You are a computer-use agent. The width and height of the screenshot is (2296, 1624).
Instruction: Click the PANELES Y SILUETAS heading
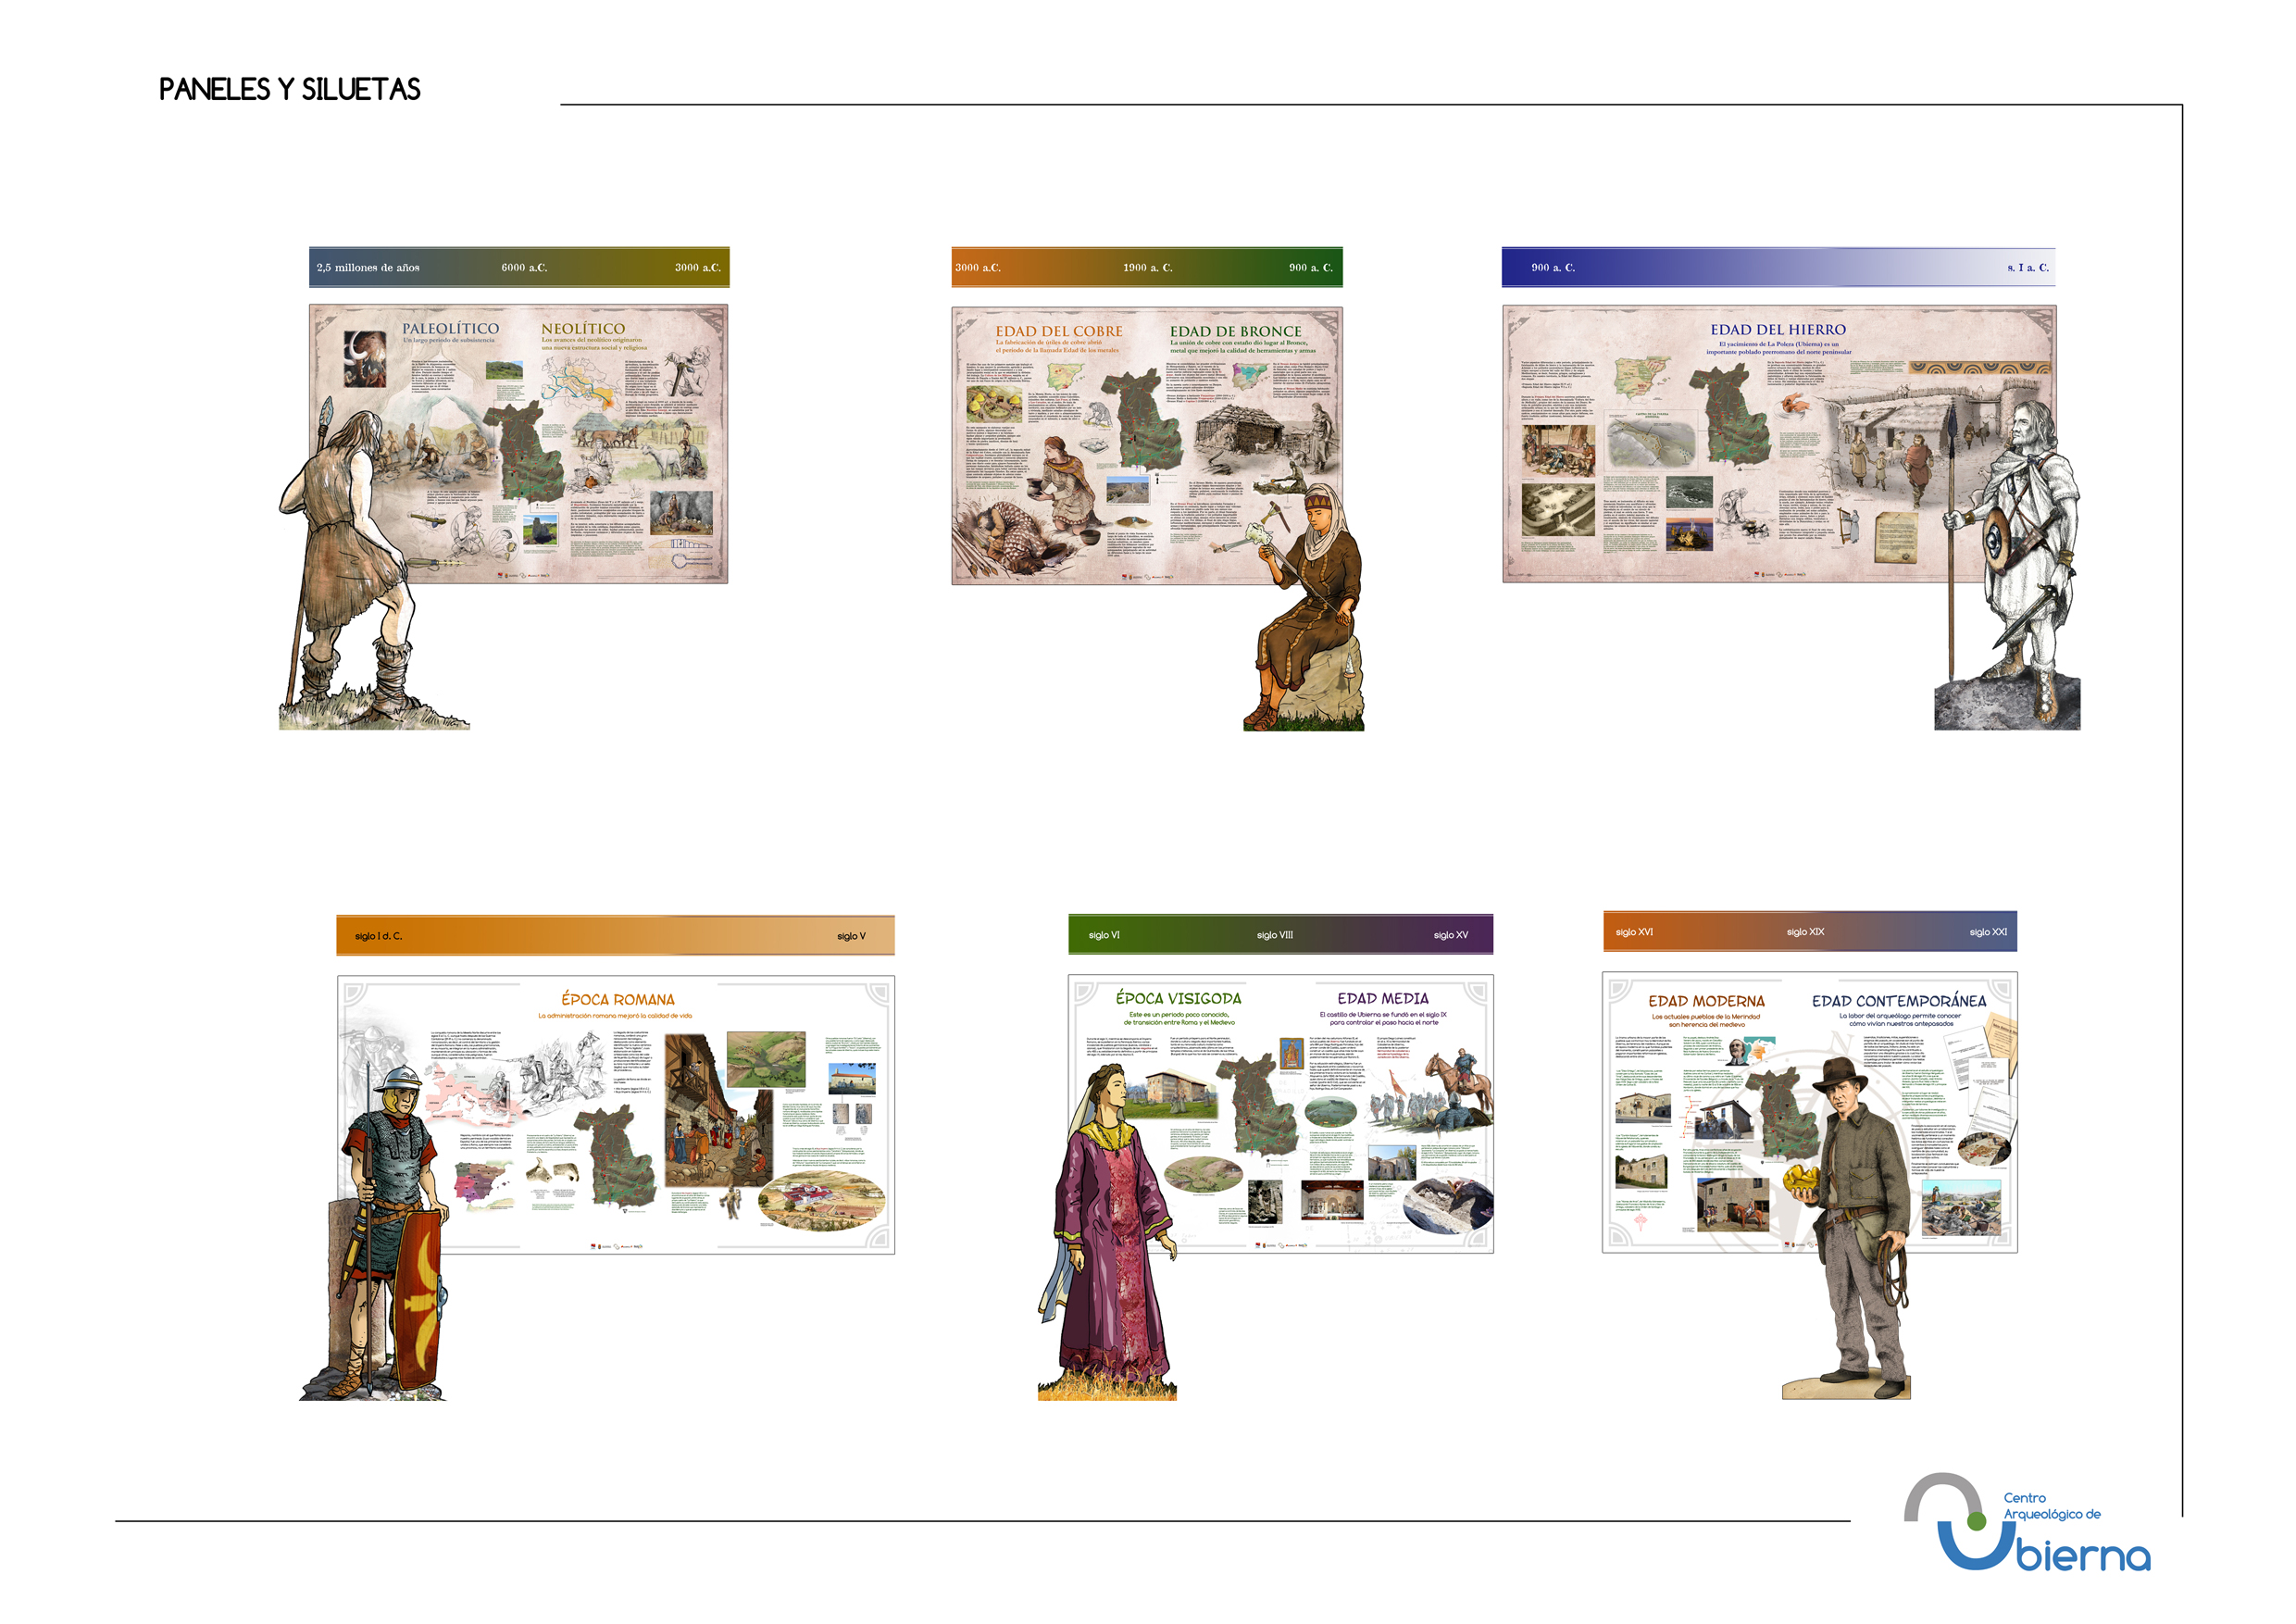tap(290, 90)
